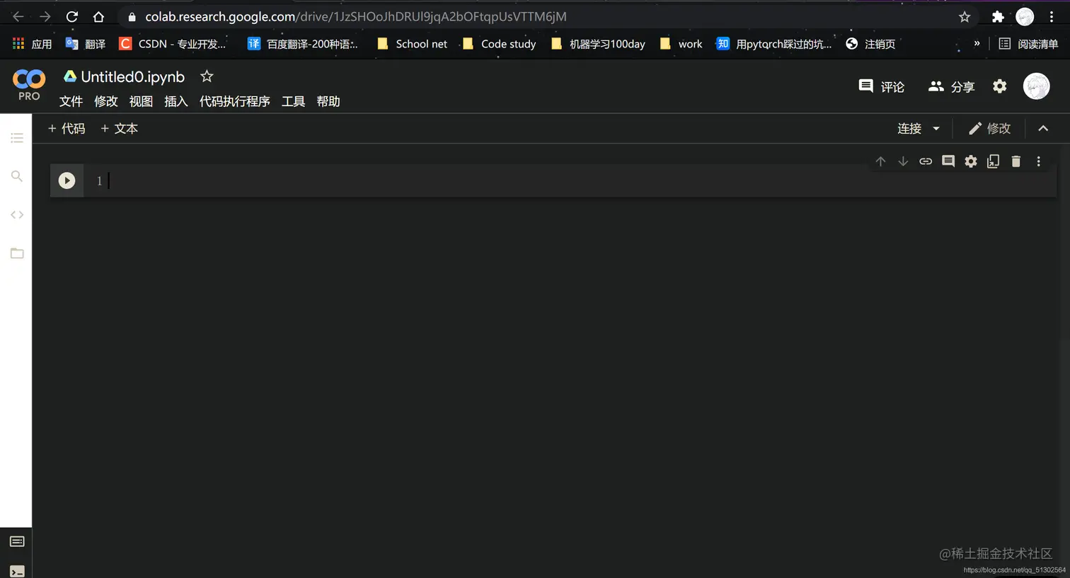The height and width of the screenshot is (578, 1070).
Task: Open 修改 editing mode dropdown
Action: click(989, 128)
